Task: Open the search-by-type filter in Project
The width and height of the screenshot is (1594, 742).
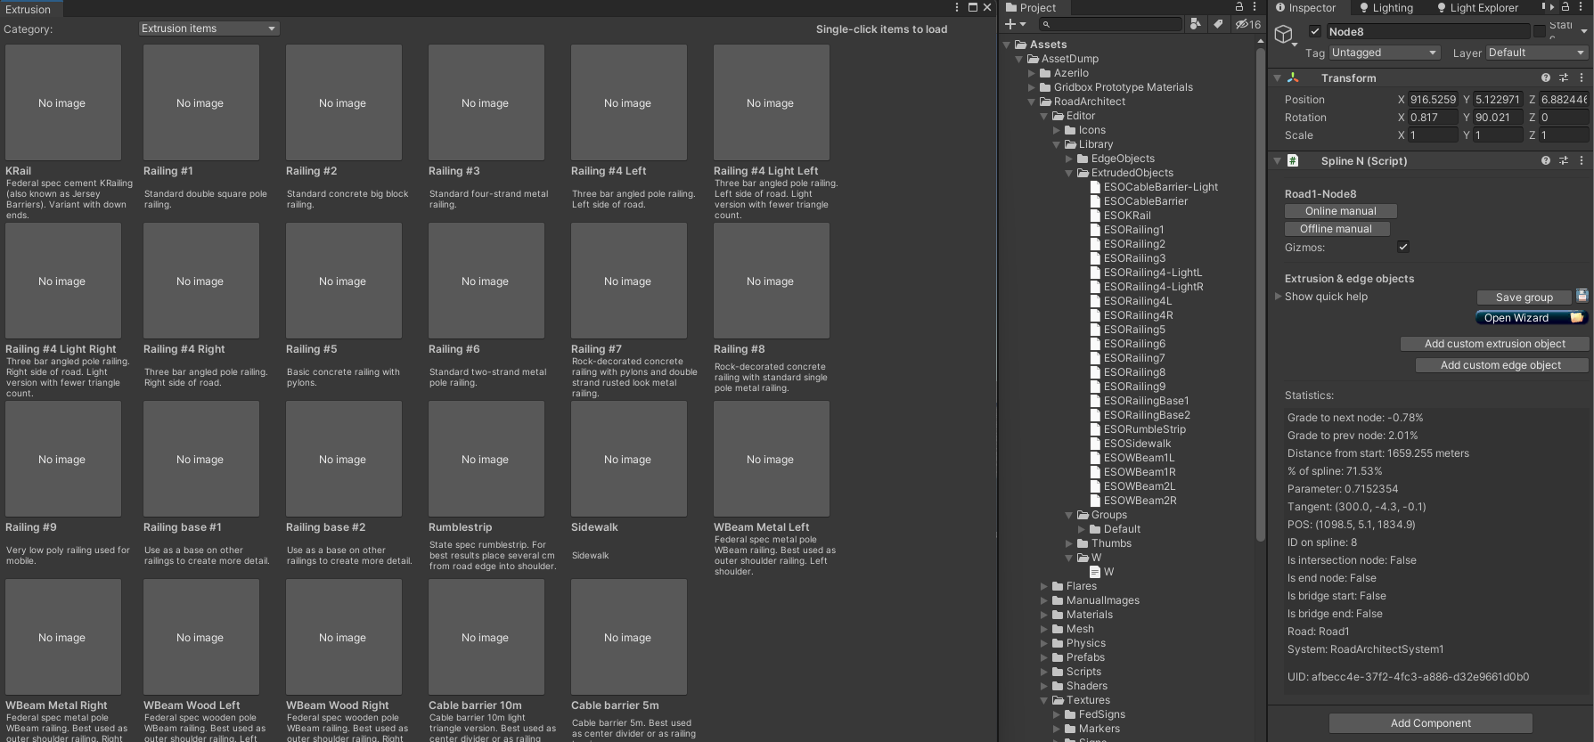Action: [x=1196, y=24]
